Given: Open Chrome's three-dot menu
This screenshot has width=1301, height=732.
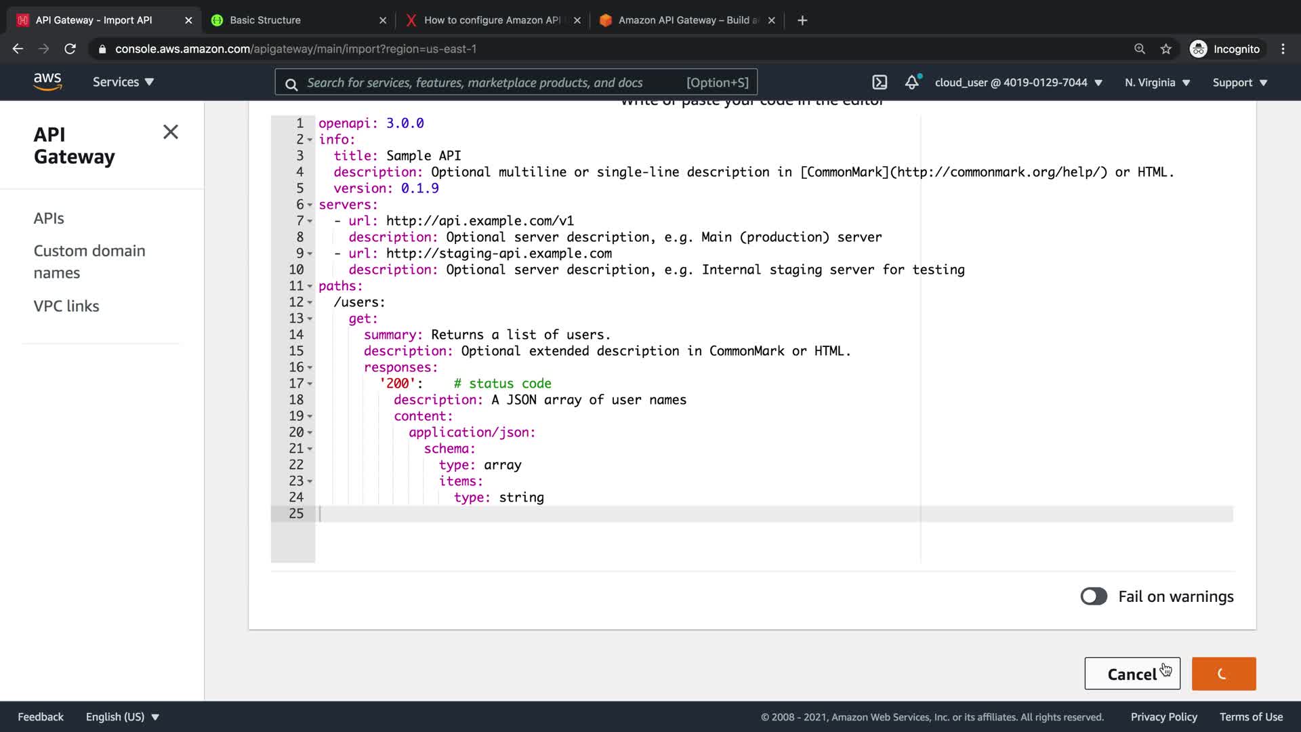Looking at the screenshot, I should click(x=1283, y=49).
